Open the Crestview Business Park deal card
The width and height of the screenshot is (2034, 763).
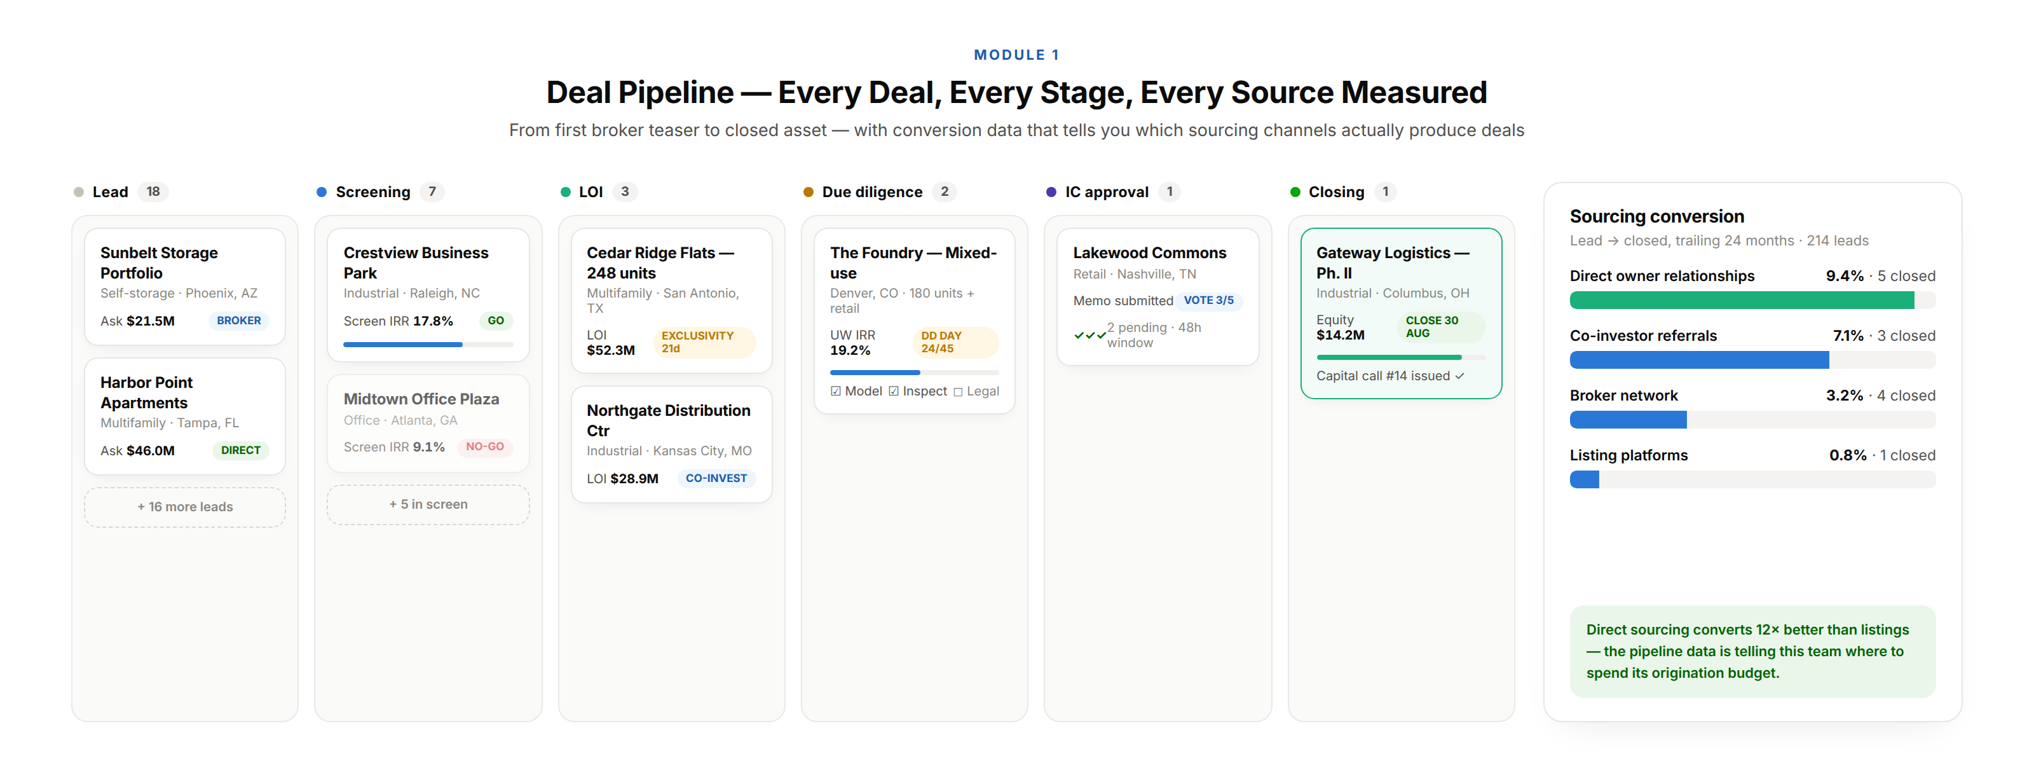point(428,294)
